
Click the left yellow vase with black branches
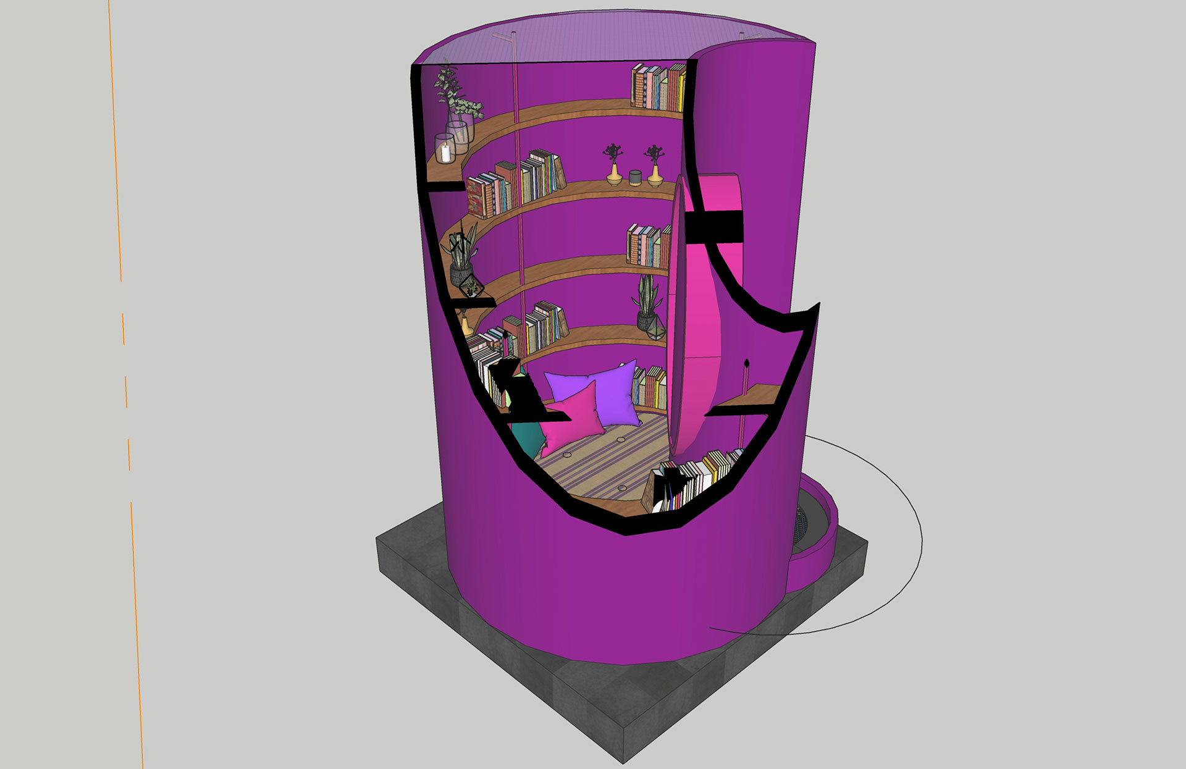click(613, 165)
